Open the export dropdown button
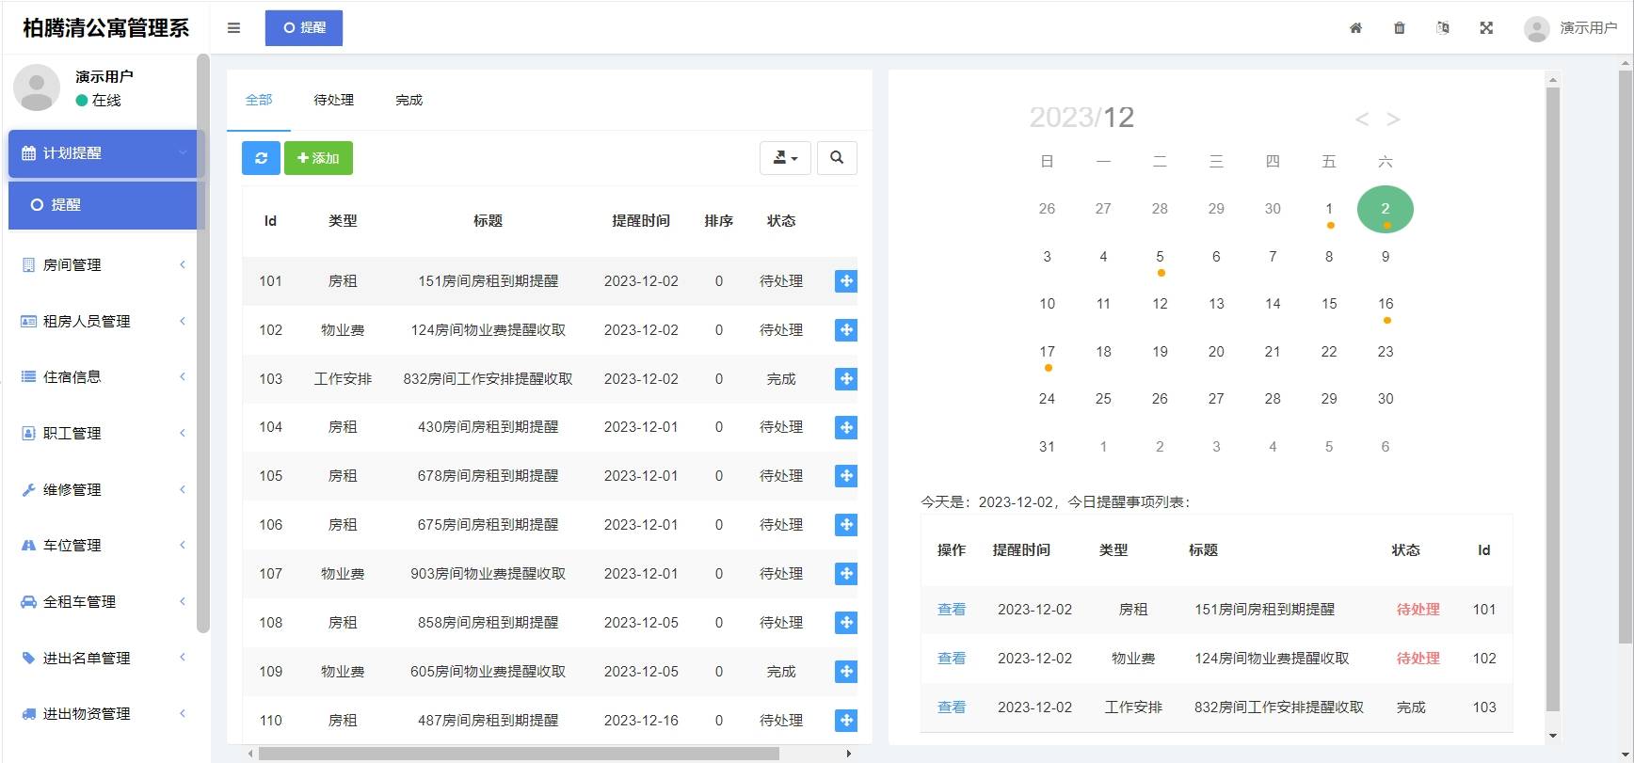 [785, 158]
